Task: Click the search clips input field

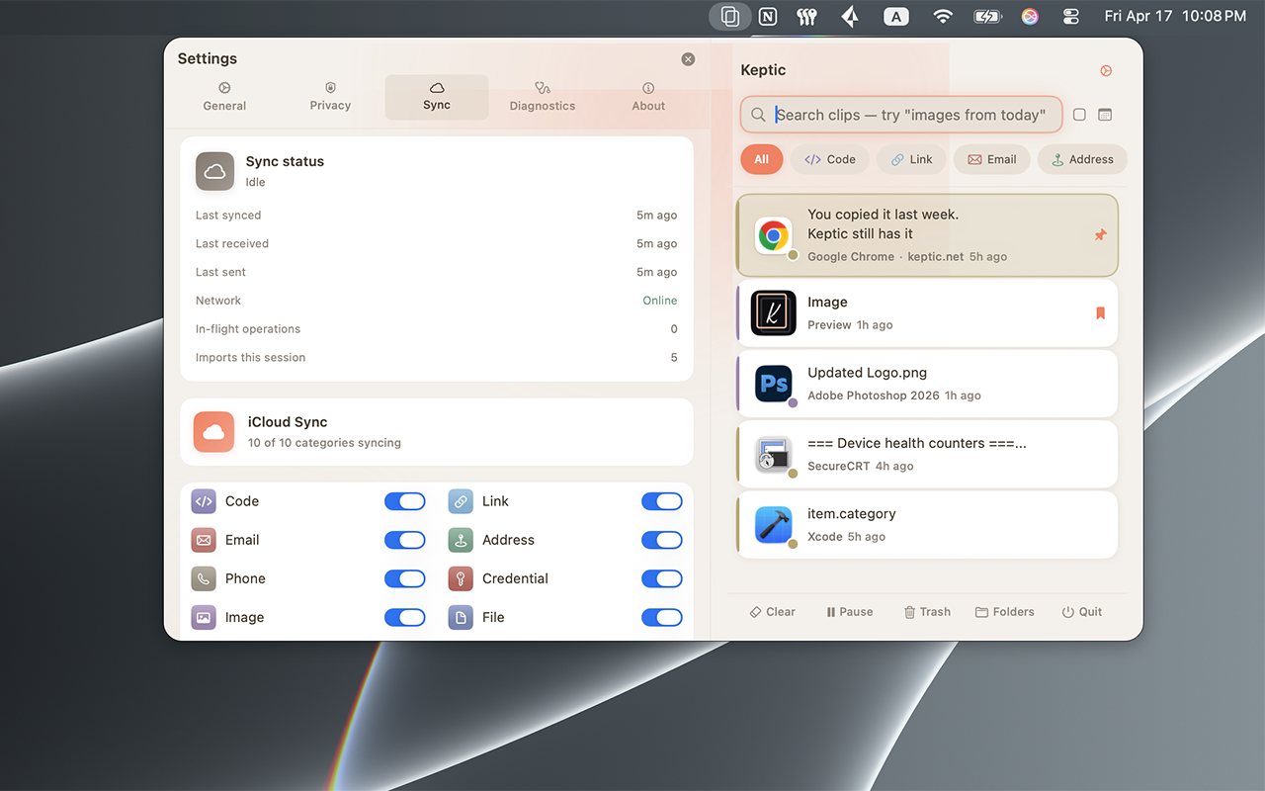Action: click(909, 115)
